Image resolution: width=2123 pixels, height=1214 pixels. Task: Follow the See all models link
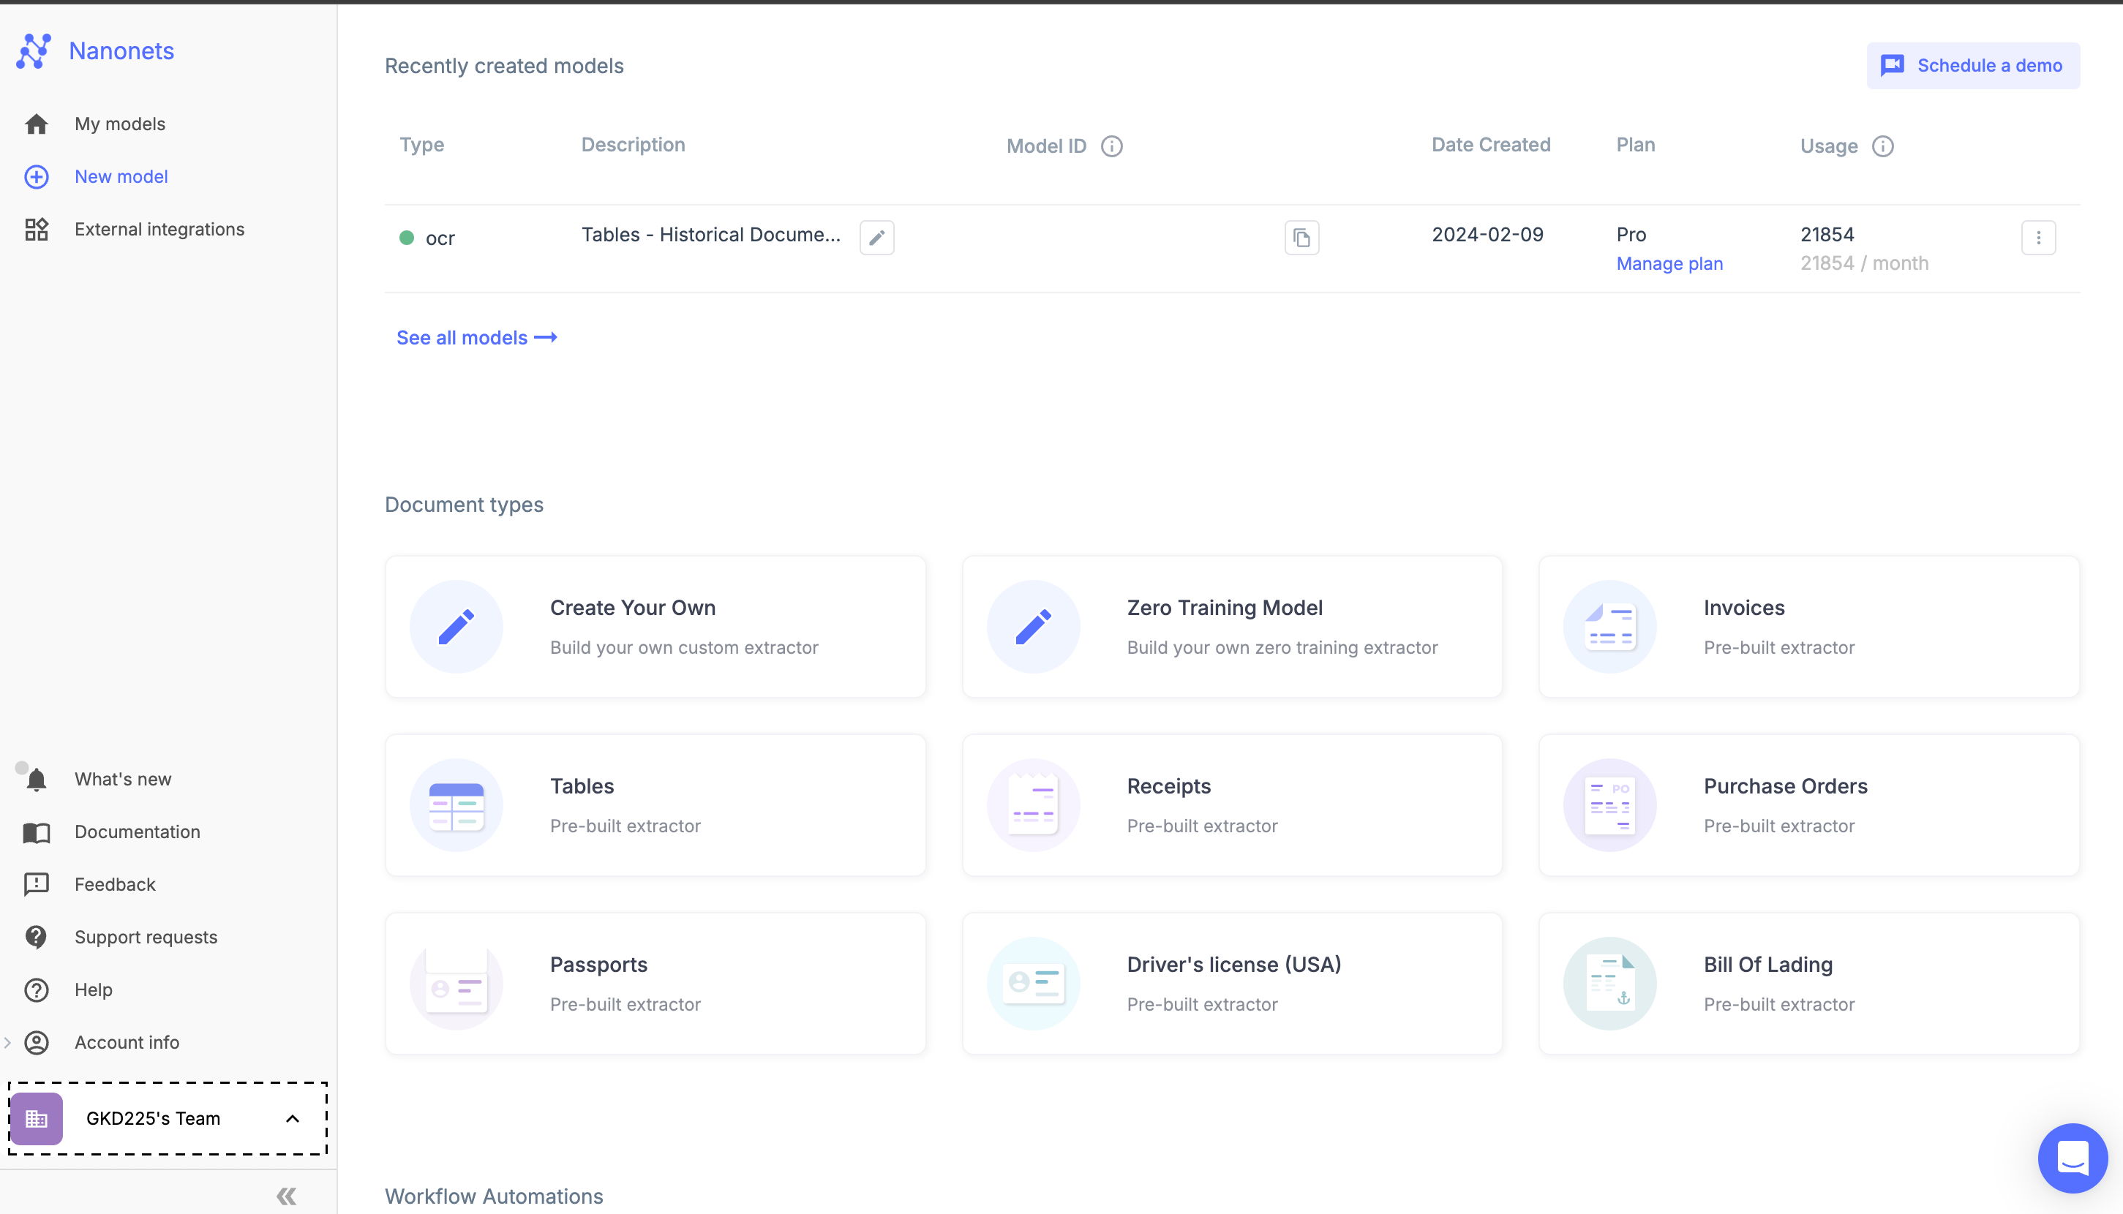476,338
